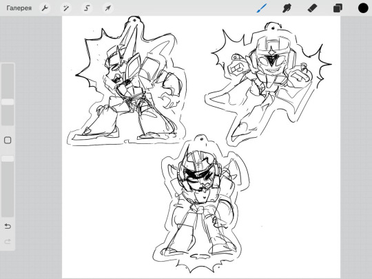Select the Brush tool
This screenshot has width=372, height=279.
(262, 8)
